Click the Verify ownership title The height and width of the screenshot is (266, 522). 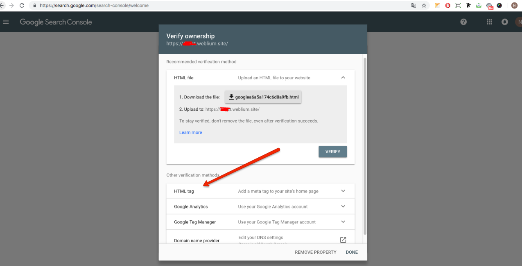pos(190,36)
